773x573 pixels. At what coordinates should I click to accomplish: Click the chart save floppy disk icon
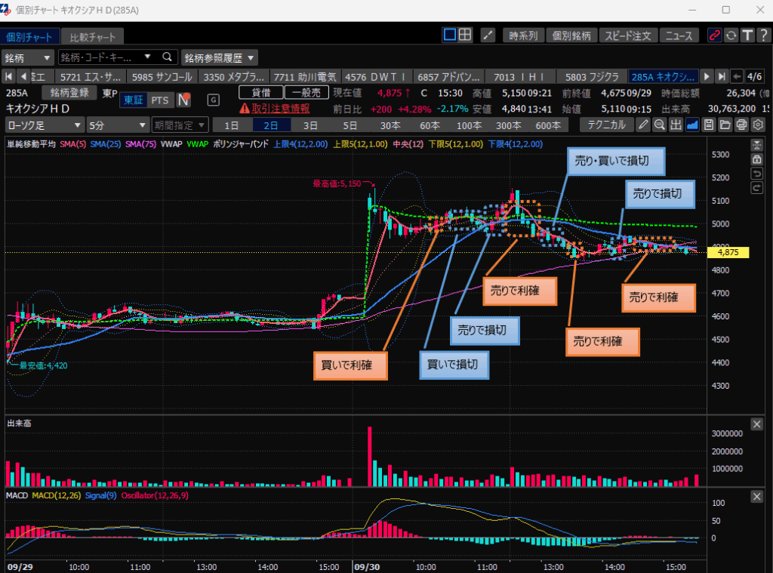pos(709,125)
